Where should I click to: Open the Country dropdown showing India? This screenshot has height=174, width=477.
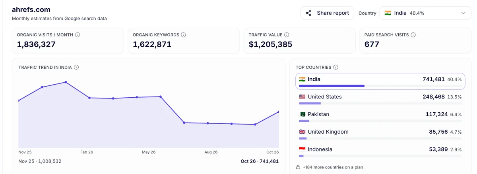click(x=425, y=13)
